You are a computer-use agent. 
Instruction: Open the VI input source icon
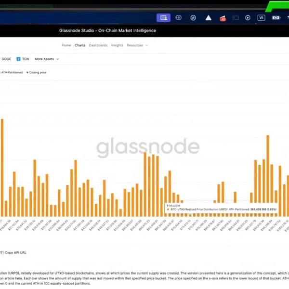[262, 18]
